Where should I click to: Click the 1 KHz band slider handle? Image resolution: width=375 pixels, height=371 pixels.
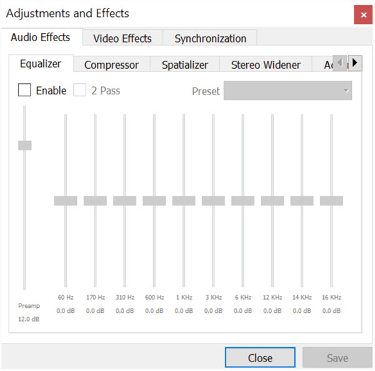(184, 201)
